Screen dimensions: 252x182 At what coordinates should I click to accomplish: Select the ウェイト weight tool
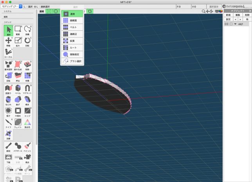[x=18, y=124]
